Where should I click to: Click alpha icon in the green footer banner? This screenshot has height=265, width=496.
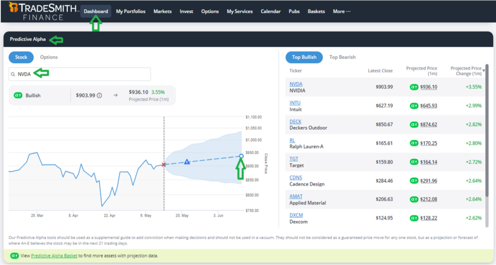pos(14,255)
